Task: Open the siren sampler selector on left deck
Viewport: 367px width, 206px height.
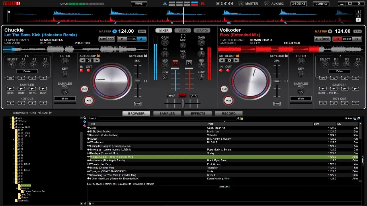Action: [65, 98]
